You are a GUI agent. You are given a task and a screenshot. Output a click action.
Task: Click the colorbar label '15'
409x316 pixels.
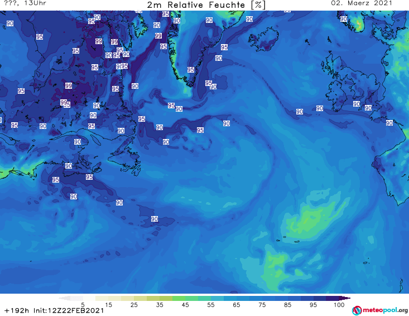pos(108,305)
